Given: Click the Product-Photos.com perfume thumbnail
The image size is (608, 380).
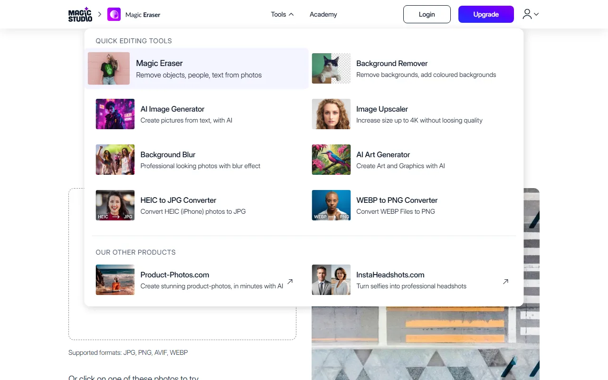Looking at the screenshot, I should [115, 280].
